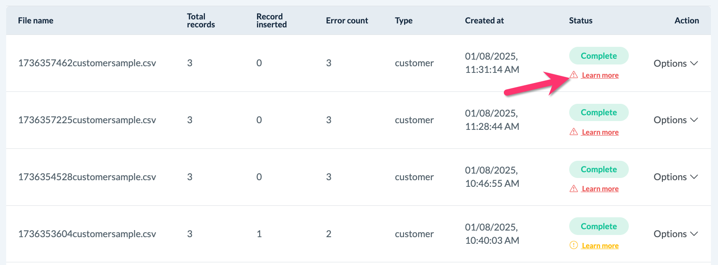Click red warning icon for 1736354528customersample.csv

574,189
